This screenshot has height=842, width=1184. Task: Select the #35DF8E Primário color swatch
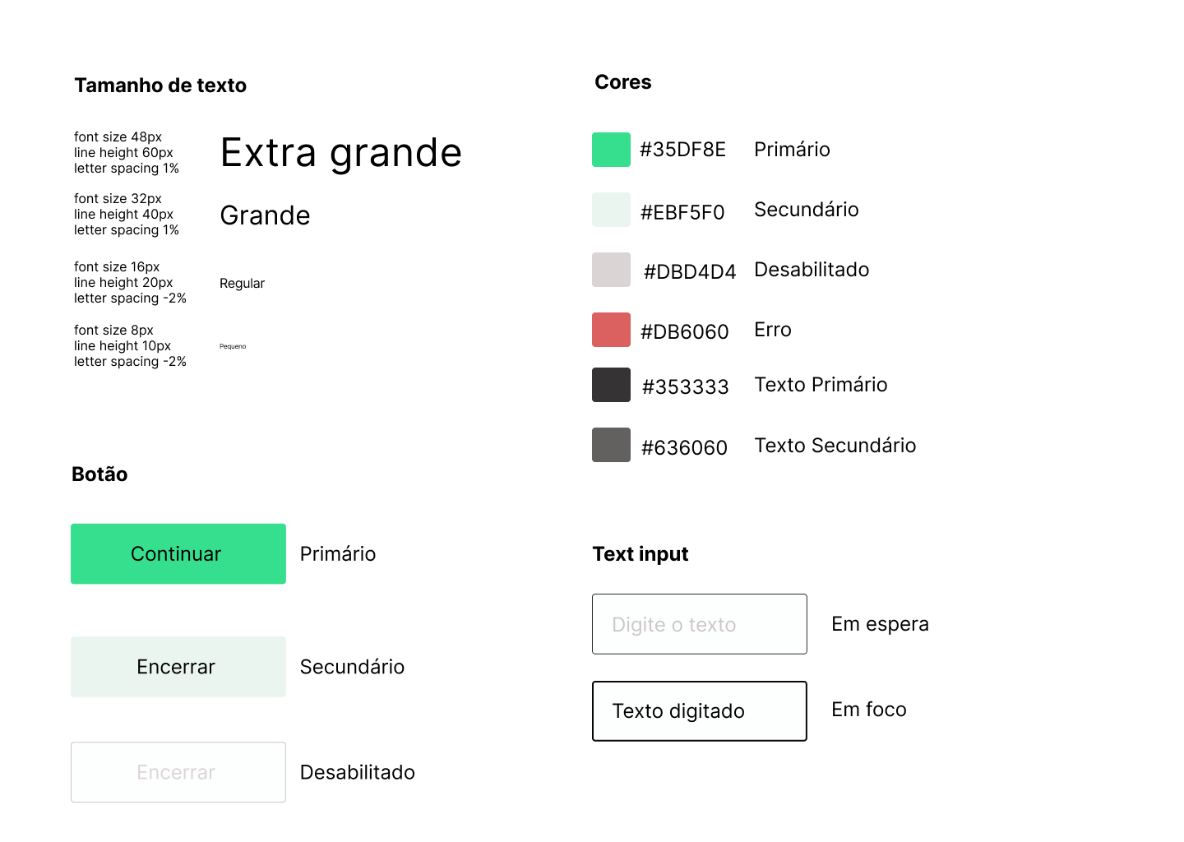coord(611,150)
